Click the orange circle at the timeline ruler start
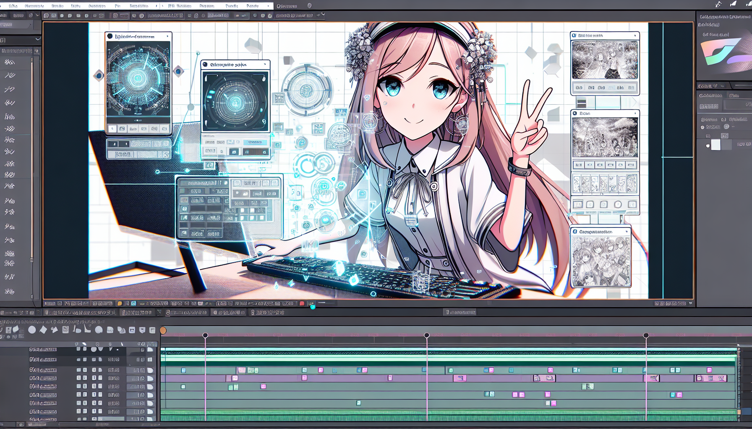This screenshot has width=752, height=429. pyautogui.click(x=163, y=331)
